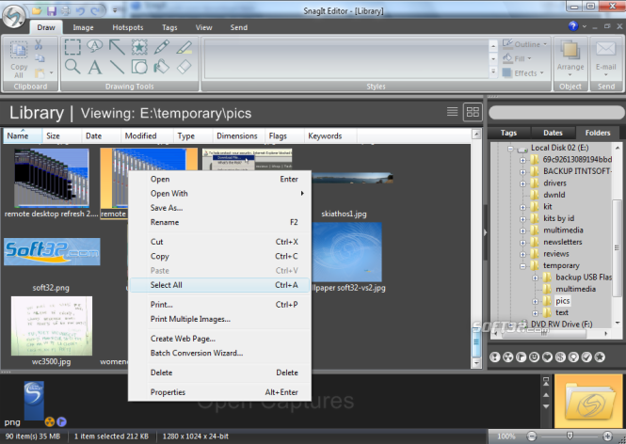Select the Zoom magnifier tool

pos(72,67)
